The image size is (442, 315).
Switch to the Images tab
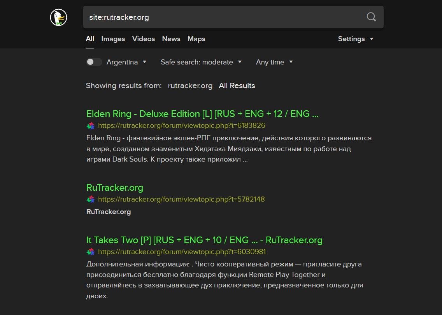(113, 39)
